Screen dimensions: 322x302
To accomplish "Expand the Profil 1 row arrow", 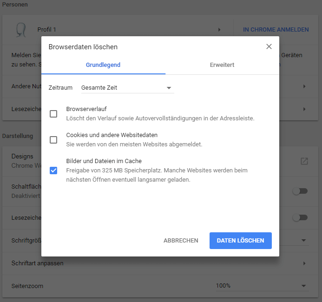I will [x=219, y=30].
